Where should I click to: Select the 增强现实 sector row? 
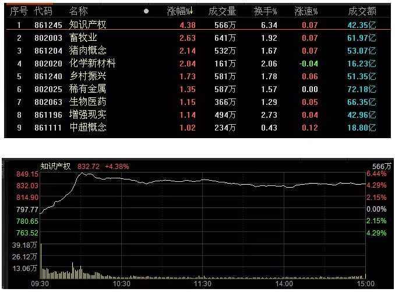(x=87, y=115)
